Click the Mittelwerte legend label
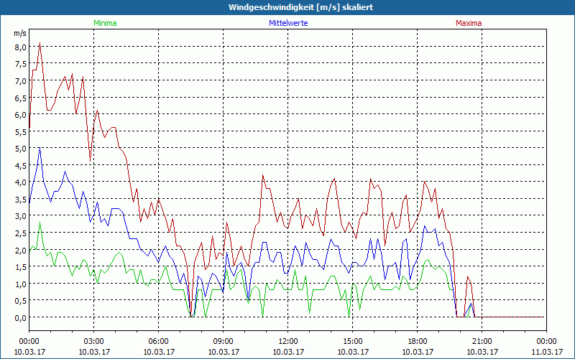575x359 pixels. pyautogui.click(x=288, y=23)
